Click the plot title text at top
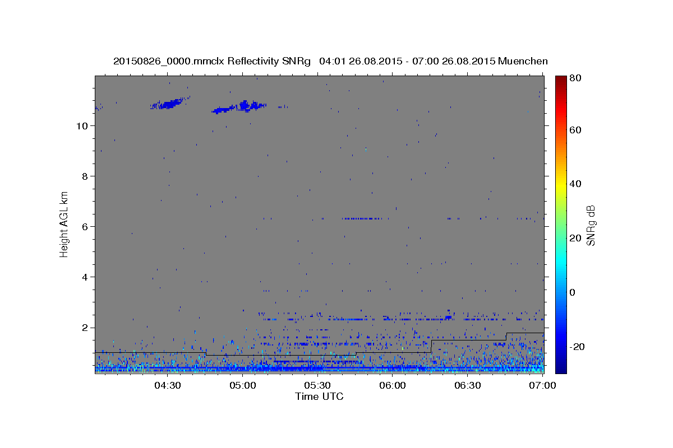The width and height of the screenshot is (673, 448). tap(330, 60)
